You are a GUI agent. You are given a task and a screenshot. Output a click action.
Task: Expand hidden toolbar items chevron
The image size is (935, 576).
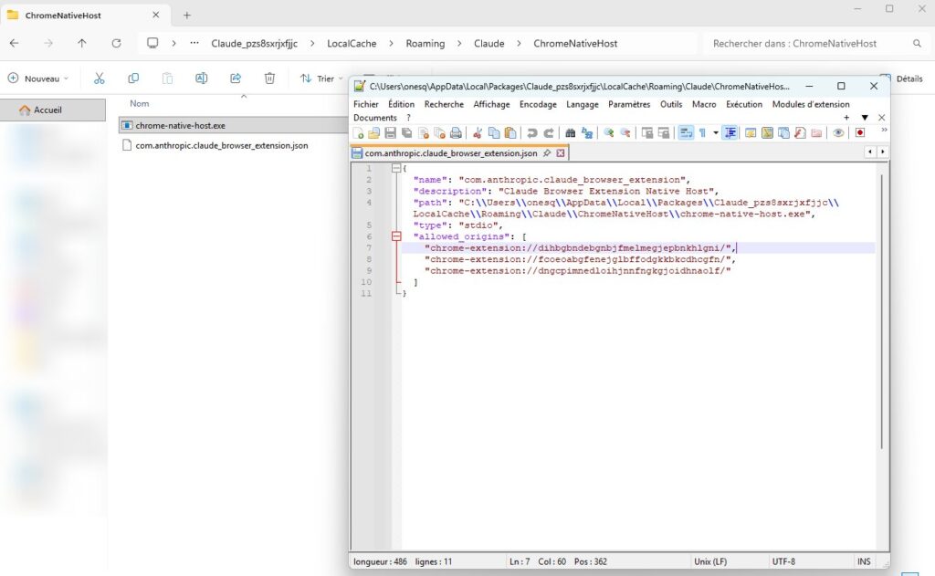(x=884, y=130)
